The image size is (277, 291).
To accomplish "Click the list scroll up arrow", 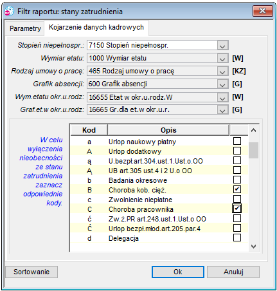I will [x=253, y=130].
